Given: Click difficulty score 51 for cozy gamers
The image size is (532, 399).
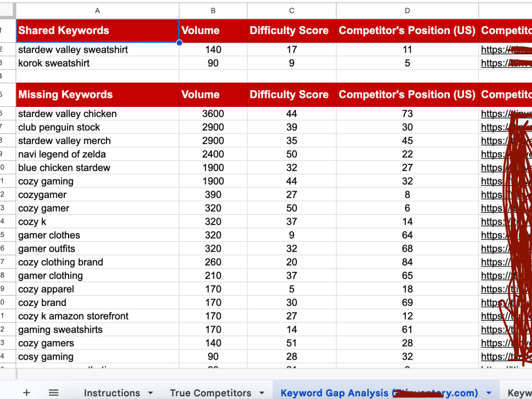Looking at the screenshot, I should coord(292,343).
